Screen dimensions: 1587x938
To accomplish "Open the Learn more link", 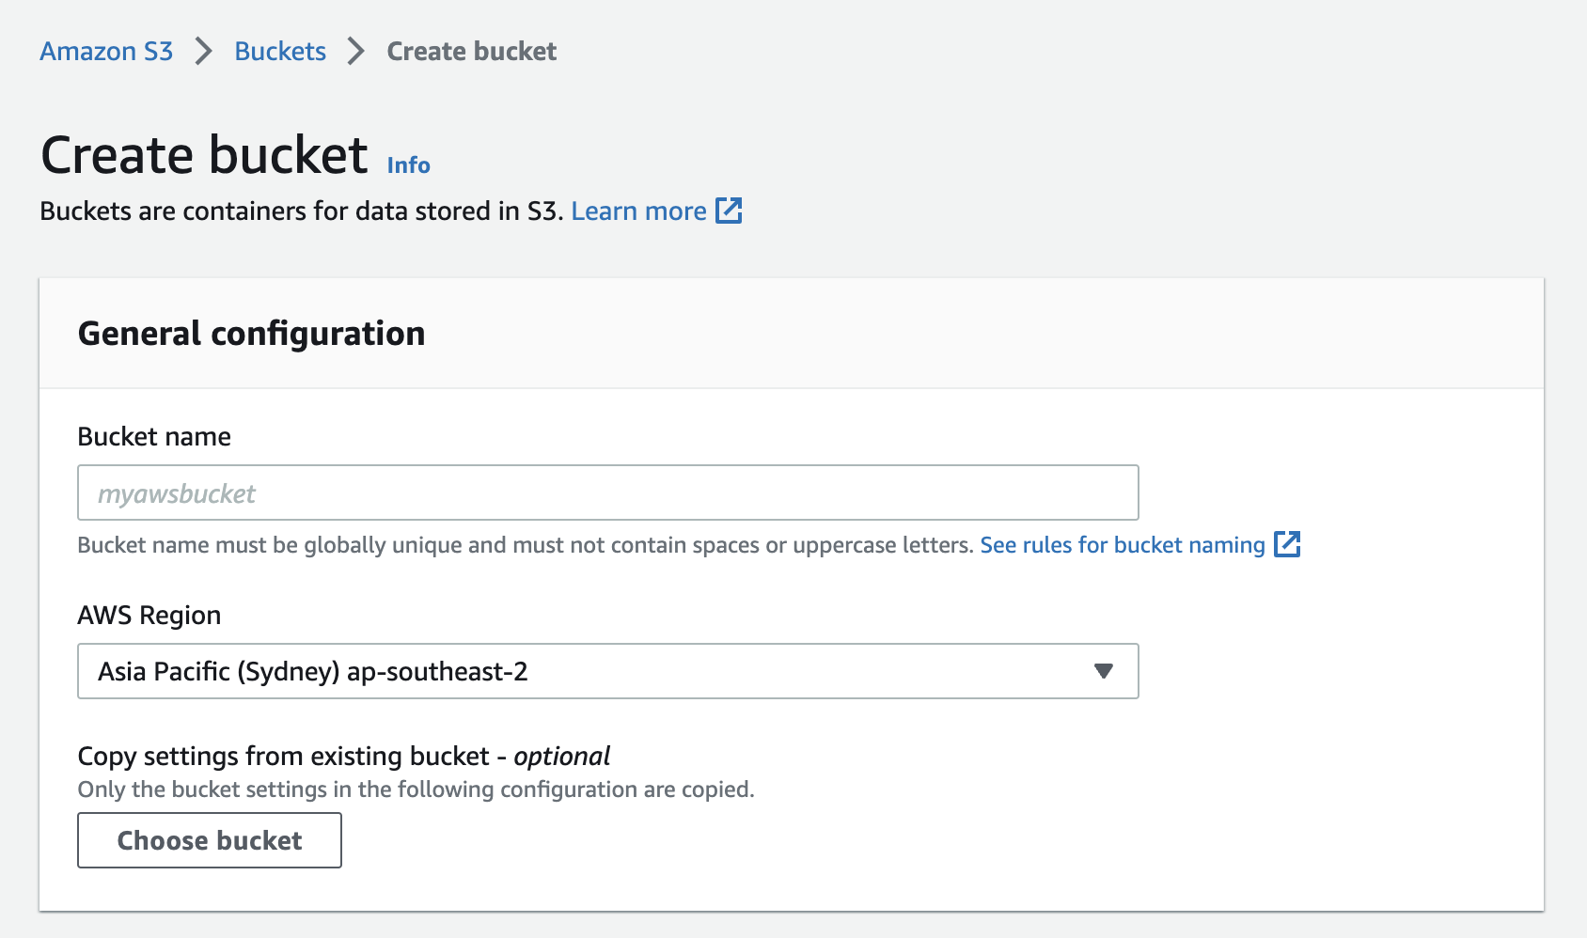I will 638,211.
